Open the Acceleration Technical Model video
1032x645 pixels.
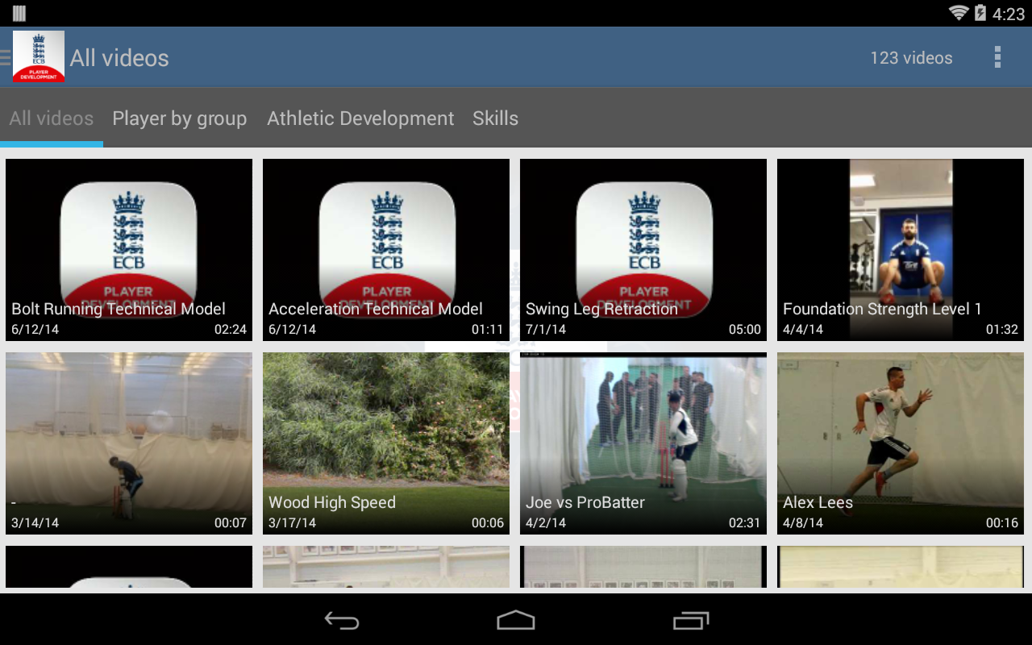386,250
